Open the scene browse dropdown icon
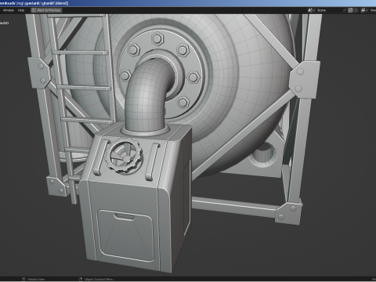This screenshot has height=282, width=376. coord(311,10)
